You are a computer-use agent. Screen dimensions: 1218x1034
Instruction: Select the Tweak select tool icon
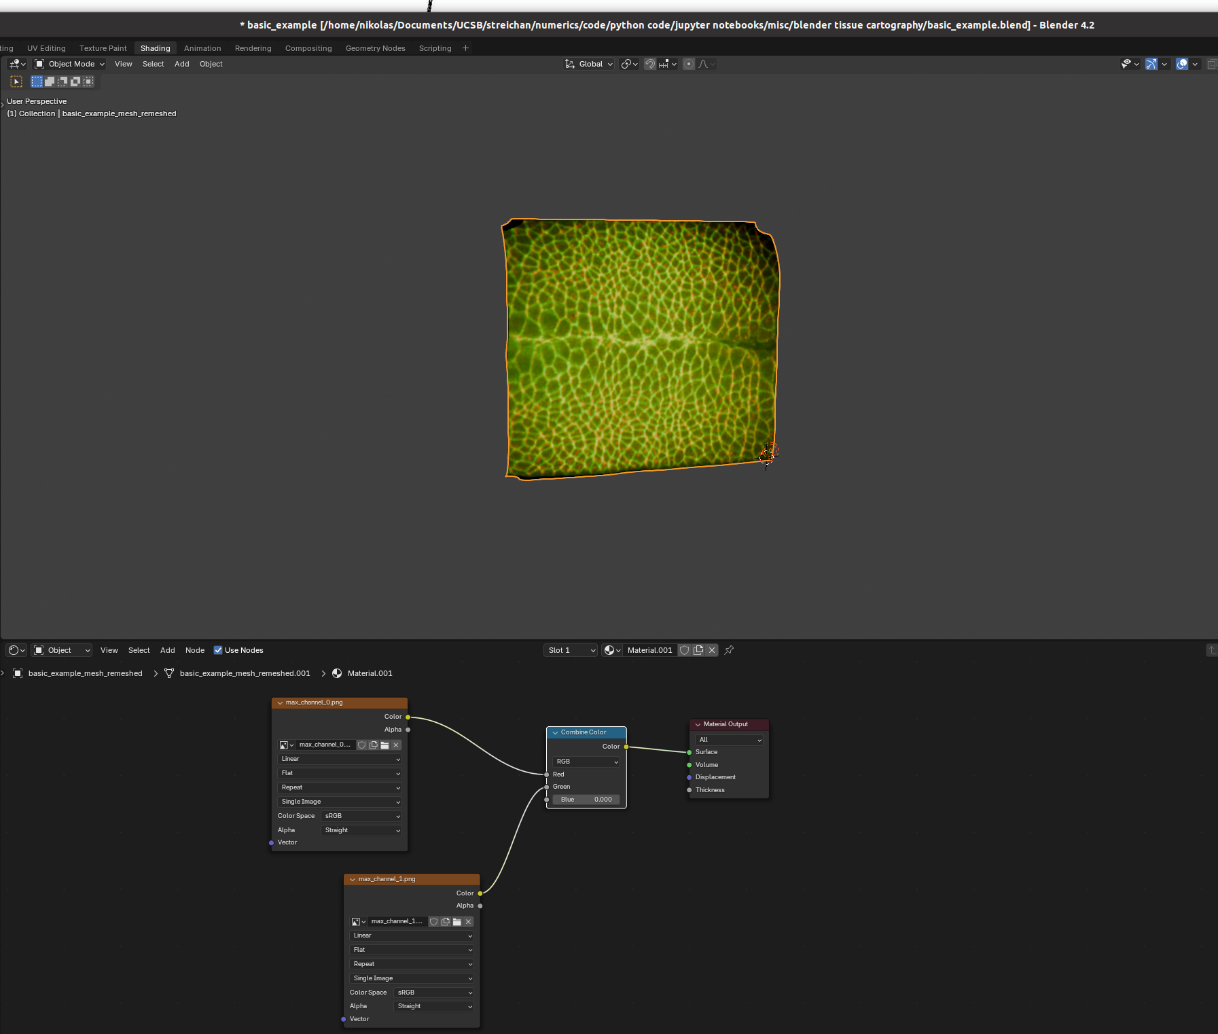(16, 82)
